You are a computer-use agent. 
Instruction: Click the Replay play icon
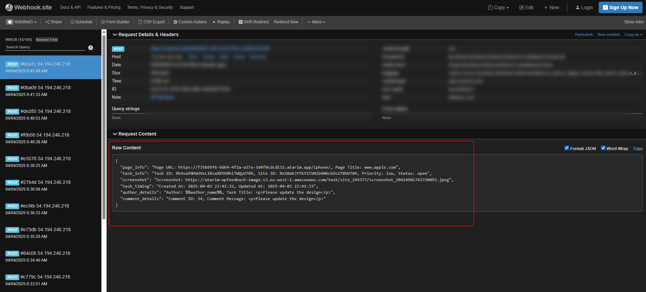point(214,22)
